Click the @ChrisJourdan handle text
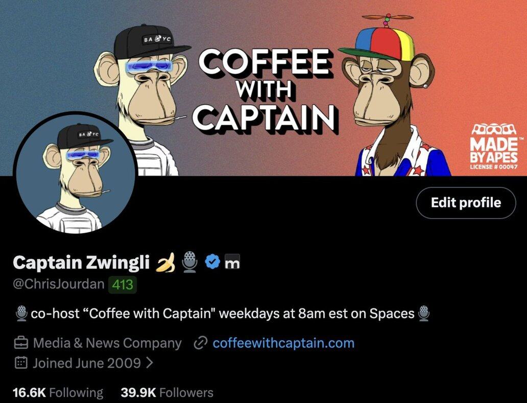 pyautogui.click(x=59, y=285)
